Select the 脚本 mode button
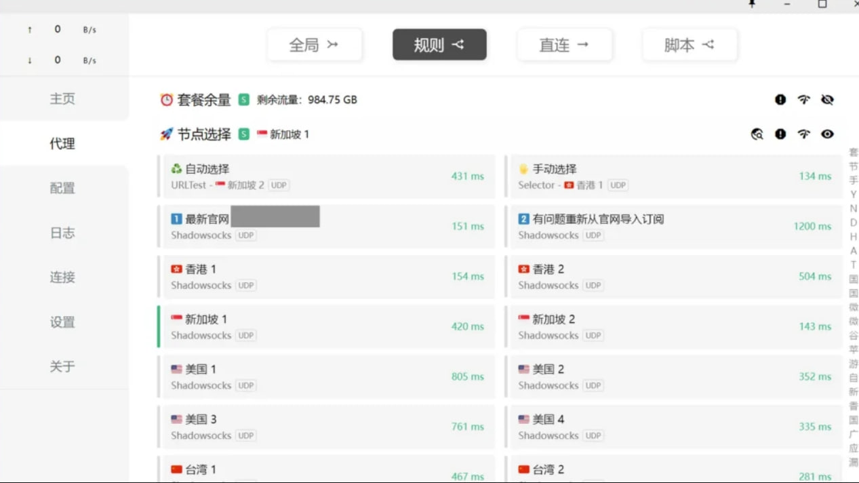The width and height of the screenshot is (859, 483). click(x=690, y=45)
